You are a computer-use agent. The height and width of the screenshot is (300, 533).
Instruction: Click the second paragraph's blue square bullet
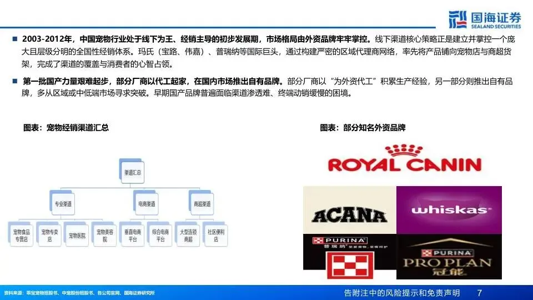coord(14,81)
